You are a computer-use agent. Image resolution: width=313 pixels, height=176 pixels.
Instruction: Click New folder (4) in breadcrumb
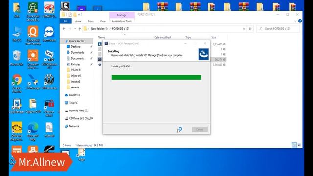(x=99, y=29)
